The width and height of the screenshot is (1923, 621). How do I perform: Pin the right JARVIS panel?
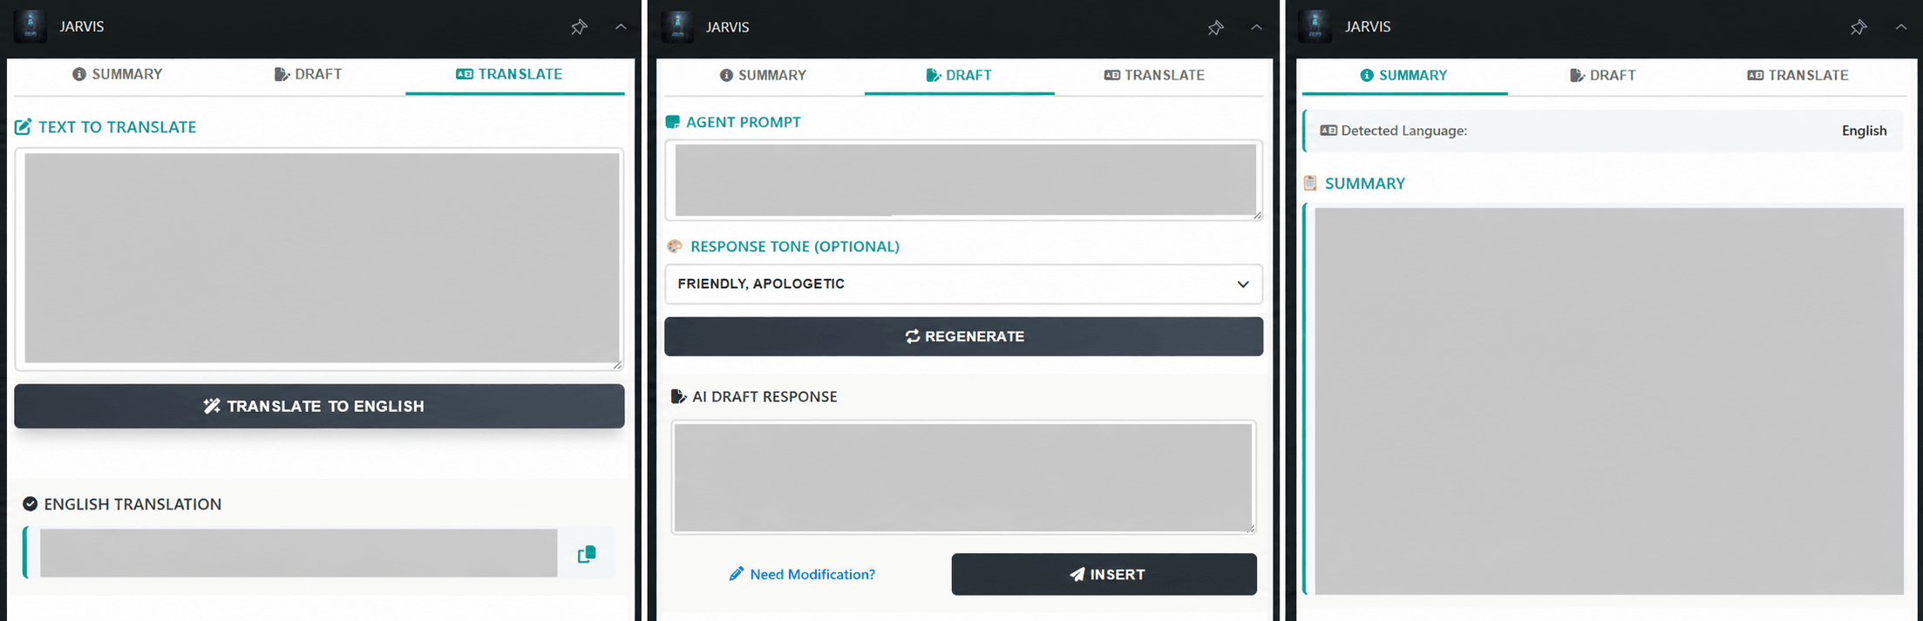tap(1858, 27)
